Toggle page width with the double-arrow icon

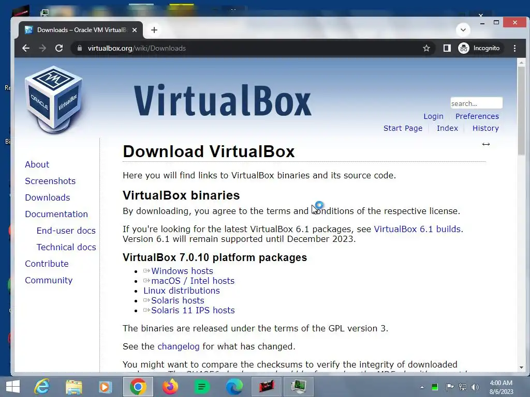485,144
